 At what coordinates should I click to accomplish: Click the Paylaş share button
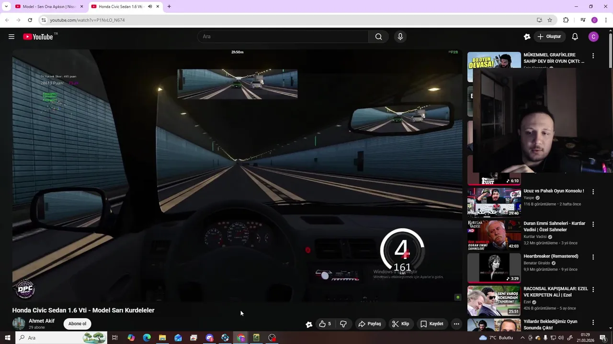click(x=370, y=324)
